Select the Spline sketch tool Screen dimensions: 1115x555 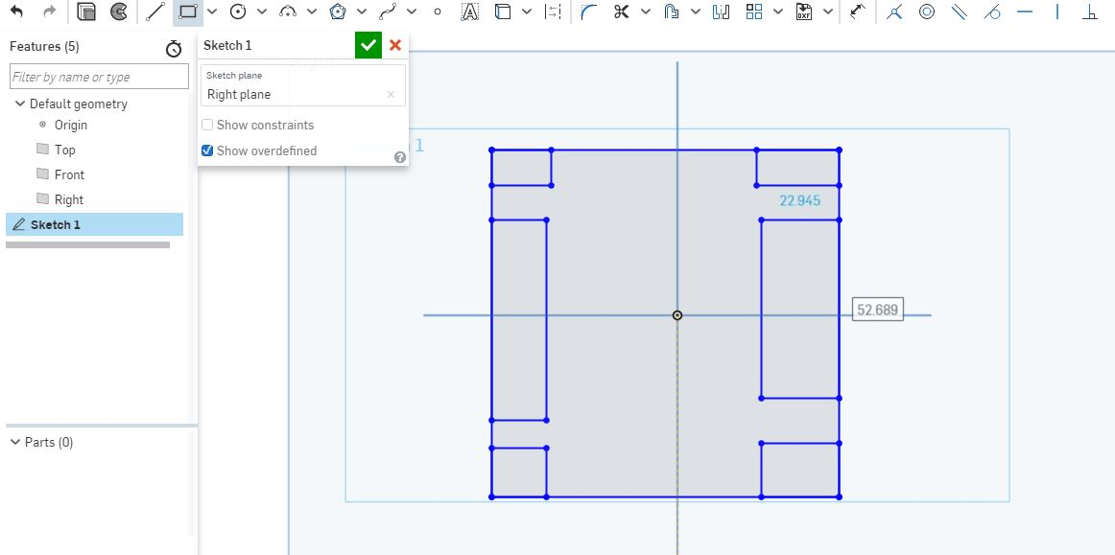tap(388, 12)
